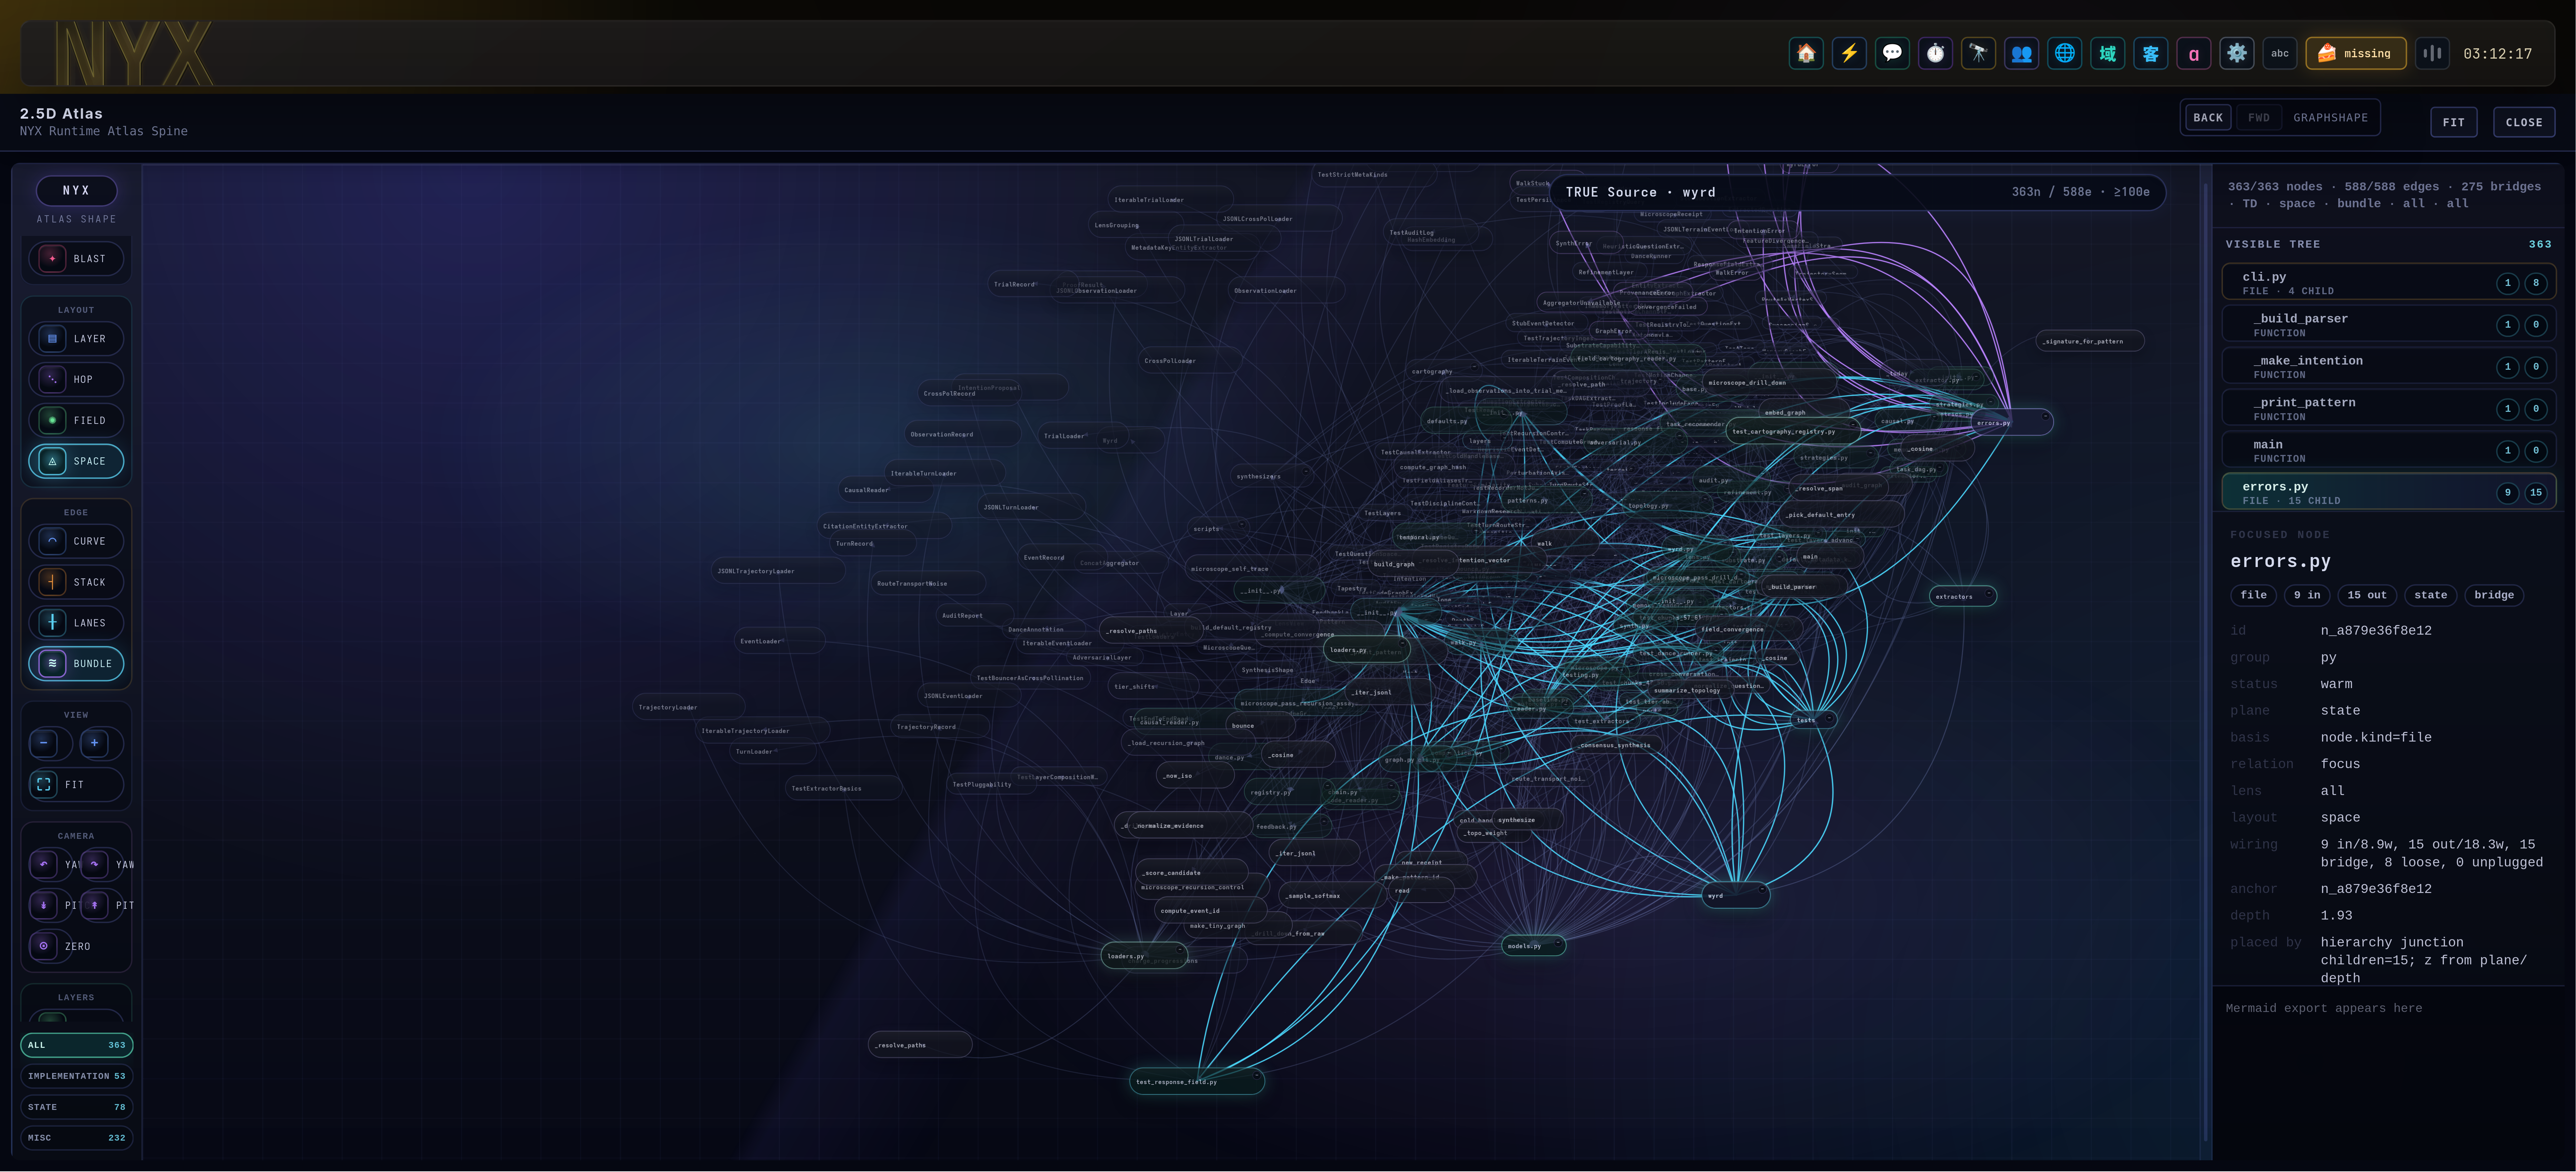Open the home icon in top toolbar
This screenshot has width=2576, height=1172.
[x=1806, y=54]
